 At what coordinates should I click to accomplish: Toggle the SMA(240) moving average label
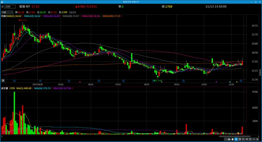pos(112,16)
